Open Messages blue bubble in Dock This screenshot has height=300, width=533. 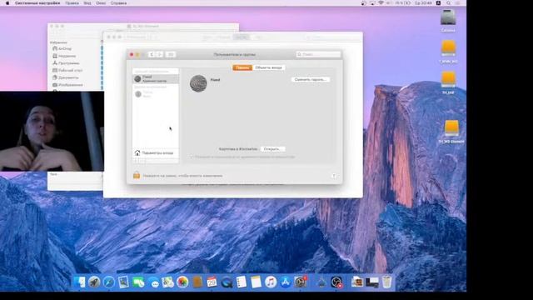tap(153, 282)
